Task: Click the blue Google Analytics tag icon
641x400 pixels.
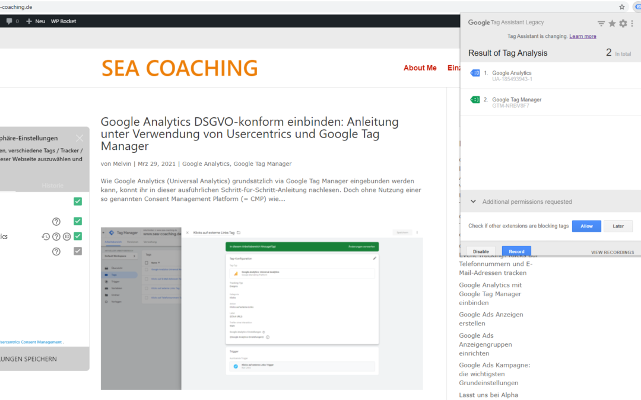Action: 475,73
